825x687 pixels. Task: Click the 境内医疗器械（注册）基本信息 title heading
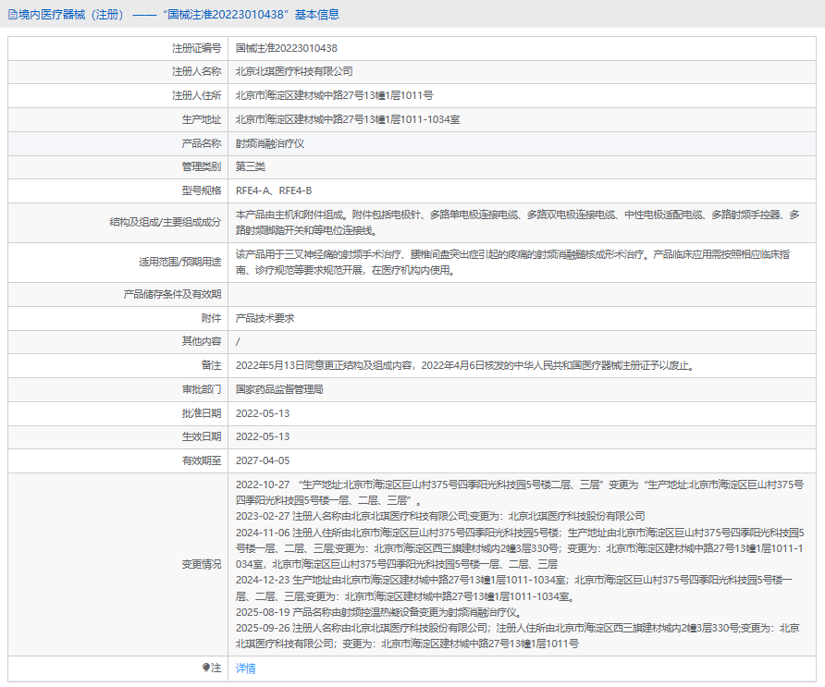[179, 15]
